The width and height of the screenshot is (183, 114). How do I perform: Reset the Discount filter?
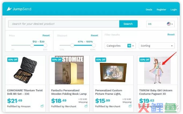coord(94,36)
